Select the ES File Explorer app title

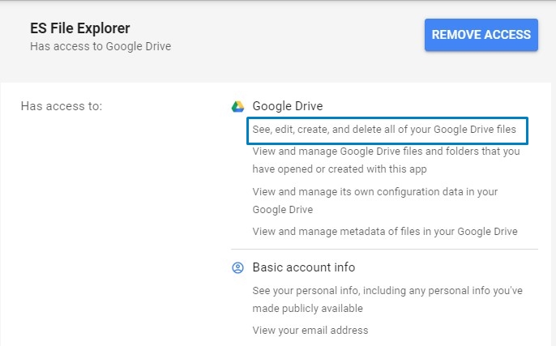(x=79, y=28)
